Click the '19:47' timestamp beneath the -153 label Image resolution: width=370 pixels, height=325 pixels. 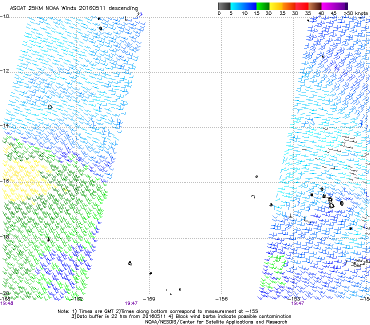point(297,303)
